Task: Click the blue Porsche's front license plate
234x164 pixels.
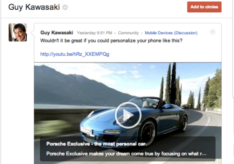Action: pyautogui.click(x=86, y=130)
